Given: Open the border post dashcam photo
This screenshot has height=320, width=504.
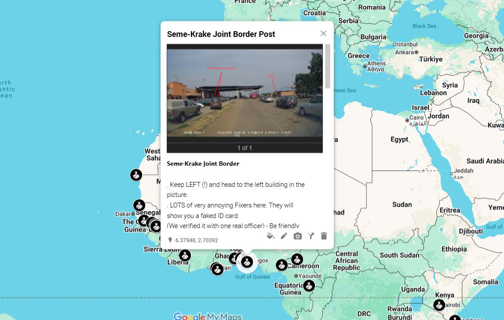Looking at the screenshot, I should pyautogui.click(x=245, y=93).
